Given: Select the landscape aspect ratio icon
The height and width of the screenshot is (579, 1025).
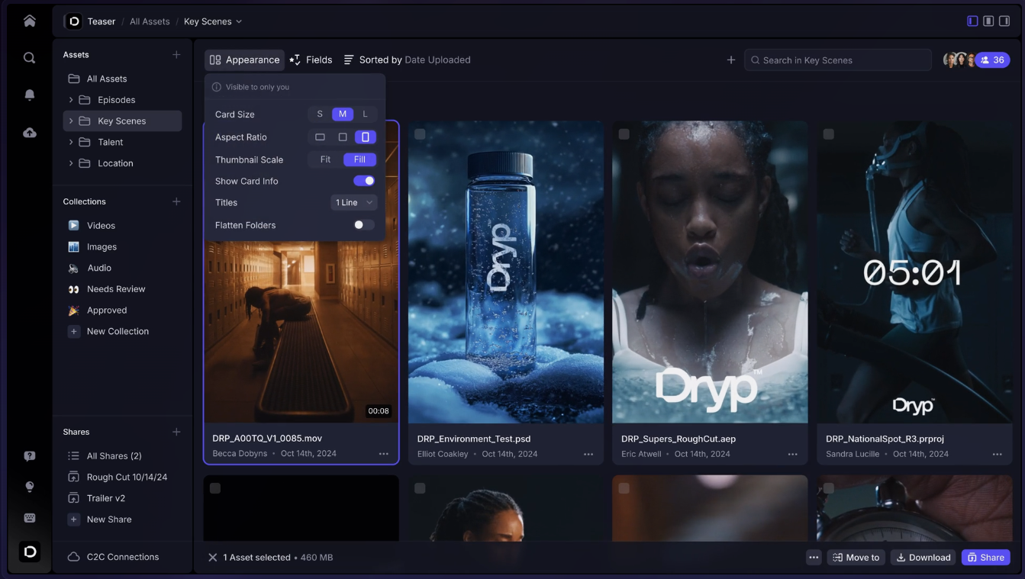Looking at the screenshot, I should 320,137.
